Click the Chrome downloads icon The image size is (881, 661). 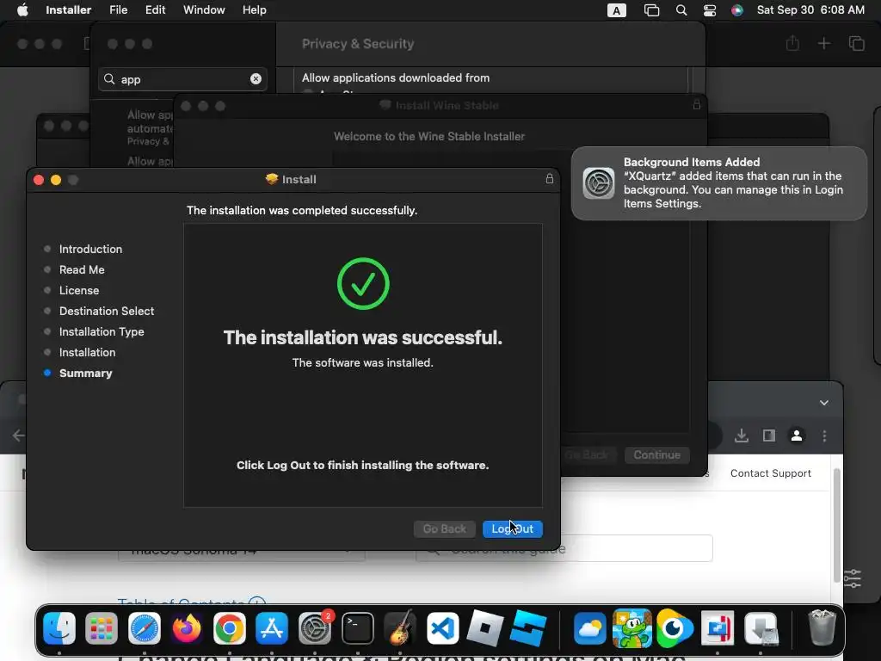click(742, 436)
